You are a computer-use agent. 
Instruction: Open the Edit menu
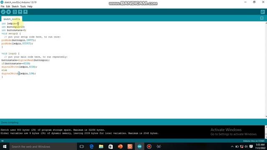[x=8, y=7]
